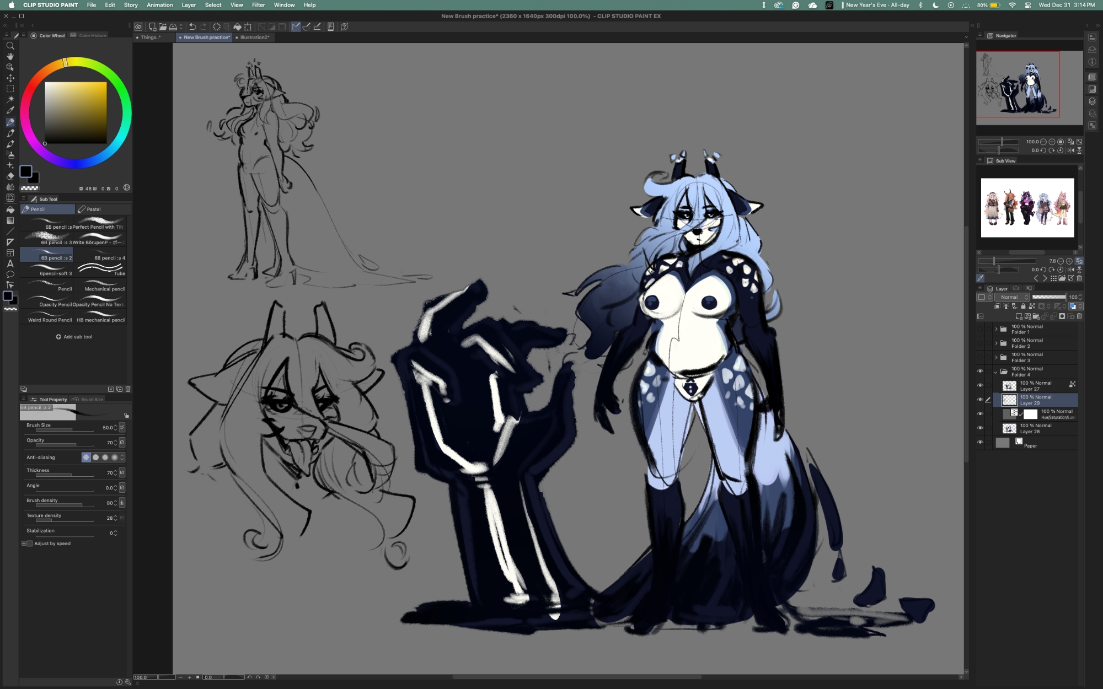This screenshot has height=689, width=1103.
Task: Click the Undo arrow in command bar
Action: click(192, 26)
